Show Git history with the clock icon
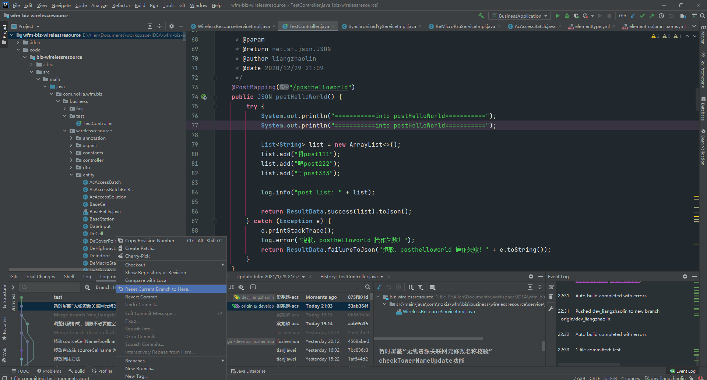This screenshot has height=380, width=707. point(661,16)
